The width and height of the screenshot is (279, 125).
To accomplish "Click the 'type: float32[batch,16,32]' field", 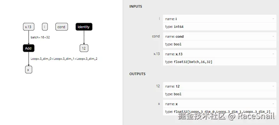I will coord(220,62).
